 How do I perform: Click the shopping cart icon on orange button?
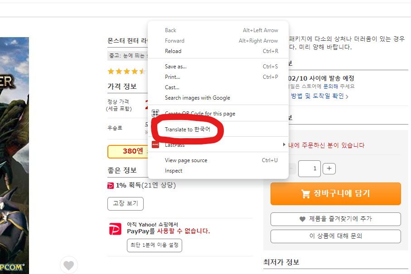tap(305, 194)
